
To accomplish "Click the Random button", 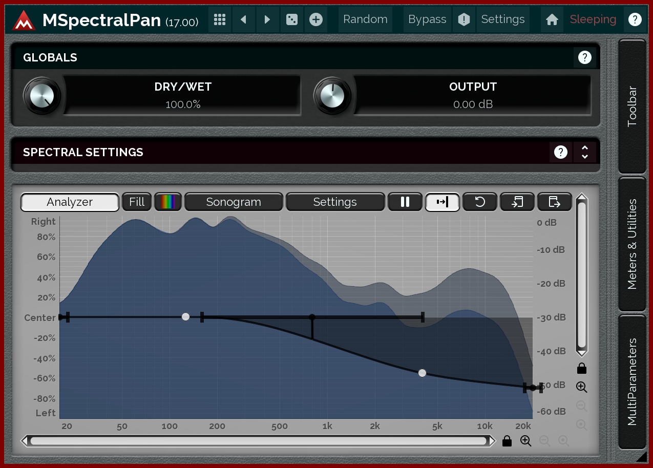I will [365, 19].
